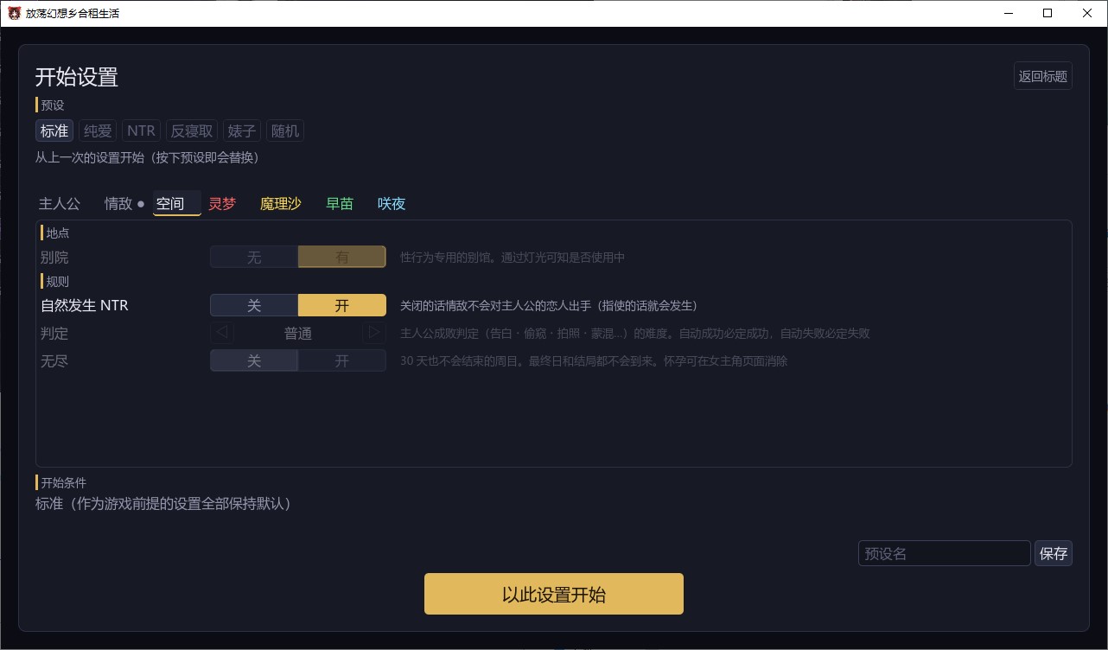Click the 别院 setting label
The width and height of the screenshot is (1108, 650).
pyautogui.click(x=54, y=257)
